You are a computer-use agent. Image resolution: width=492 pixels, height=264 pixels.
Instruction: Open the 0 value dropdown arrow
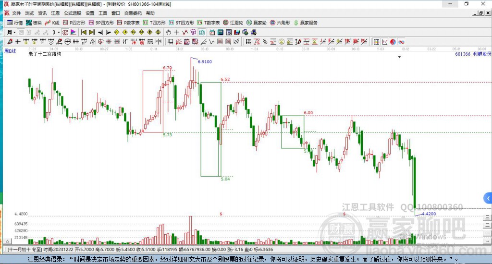pyautogui.click(x=59, y=32)
